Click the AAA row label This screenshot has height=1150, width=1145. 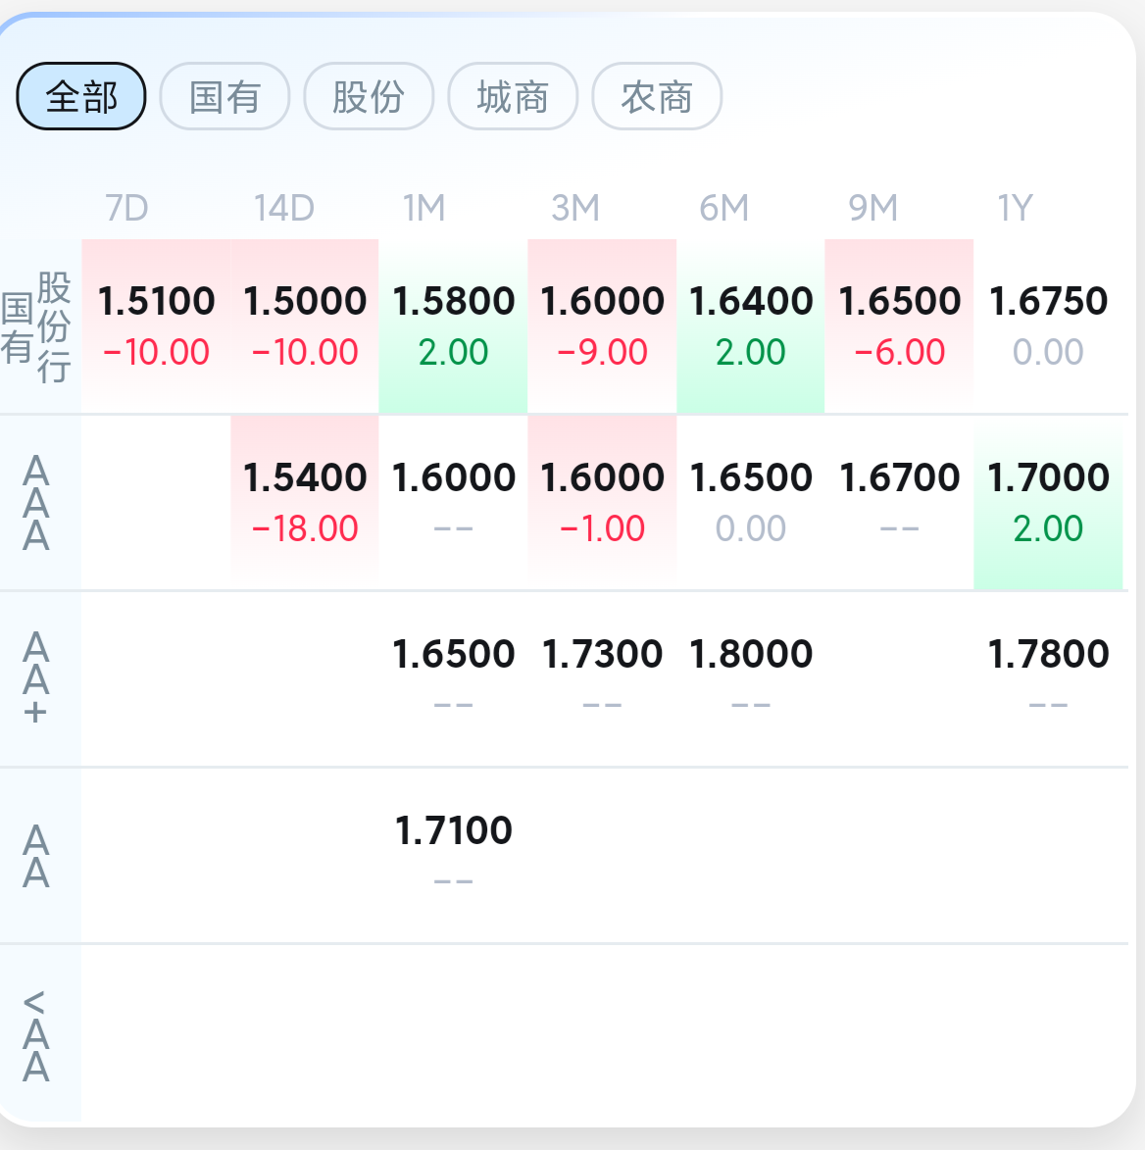[36, 502]
